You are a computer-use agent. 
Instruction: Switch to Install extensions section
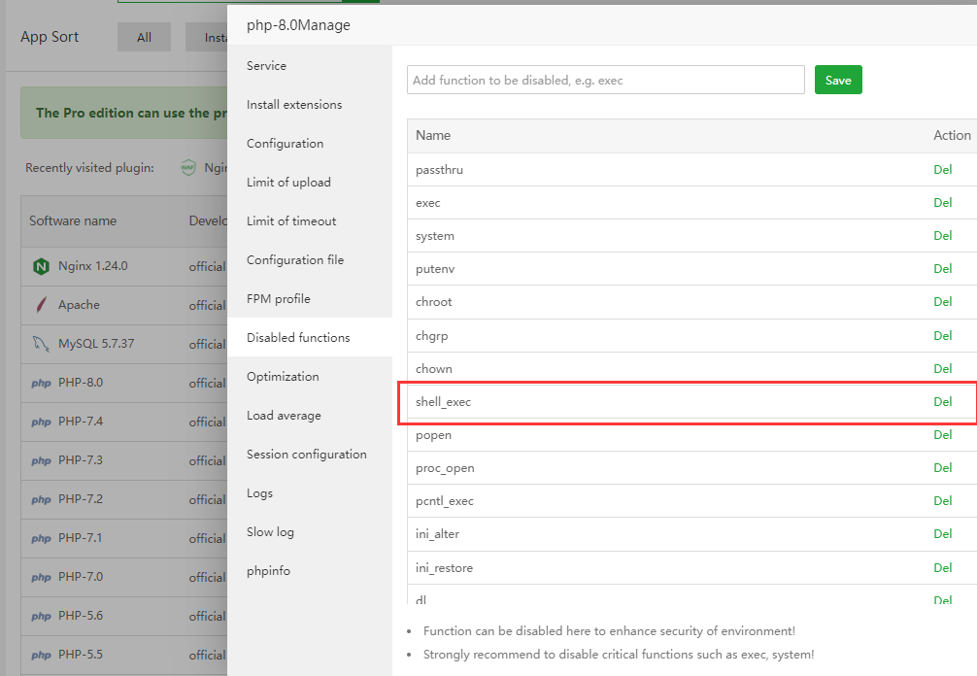(294, 105)
